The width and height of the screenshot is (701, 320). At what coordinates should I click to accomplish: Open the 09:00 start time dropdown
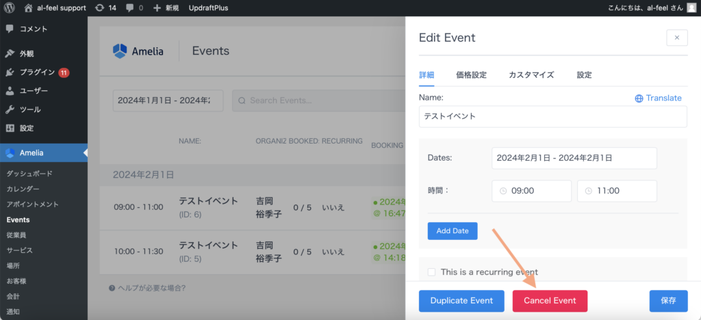point(531,191)
